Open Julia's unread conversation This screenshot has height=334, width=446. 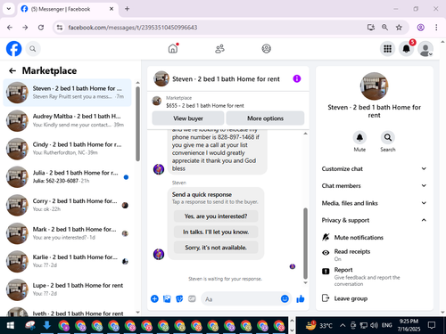[x=67, y=176]
